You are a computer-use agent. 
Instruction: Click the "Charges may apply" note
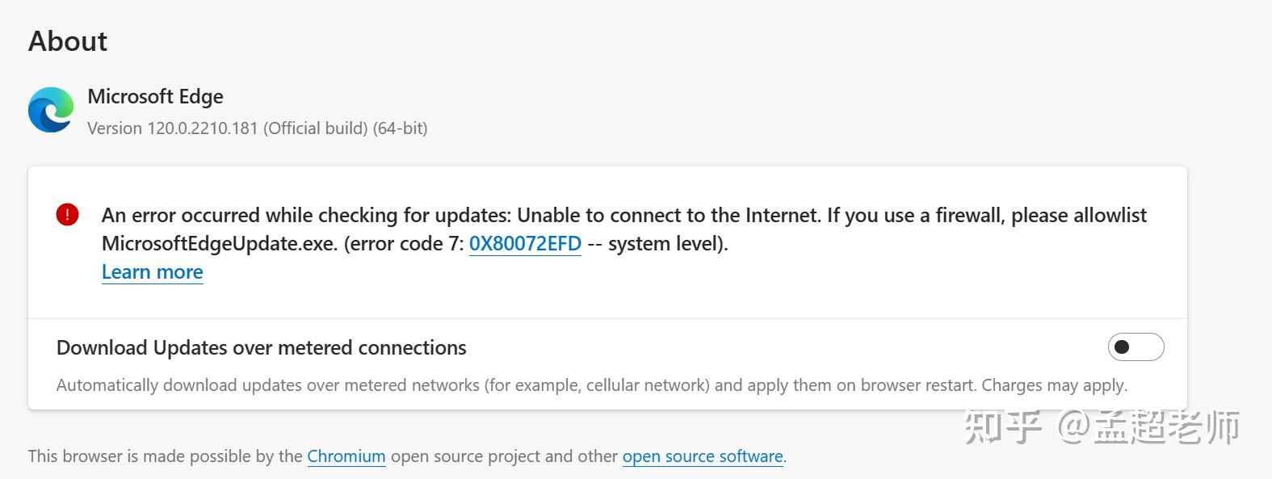[1053, 385]
